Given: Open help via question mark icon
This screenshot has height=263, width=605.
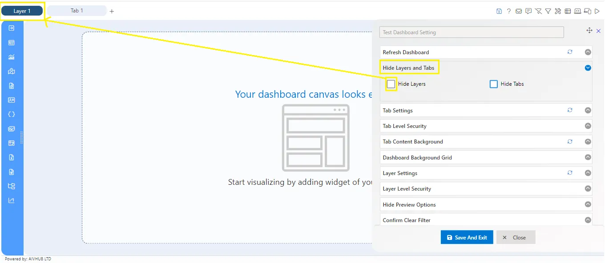Looking at the screenshot, I should [509, 11].
